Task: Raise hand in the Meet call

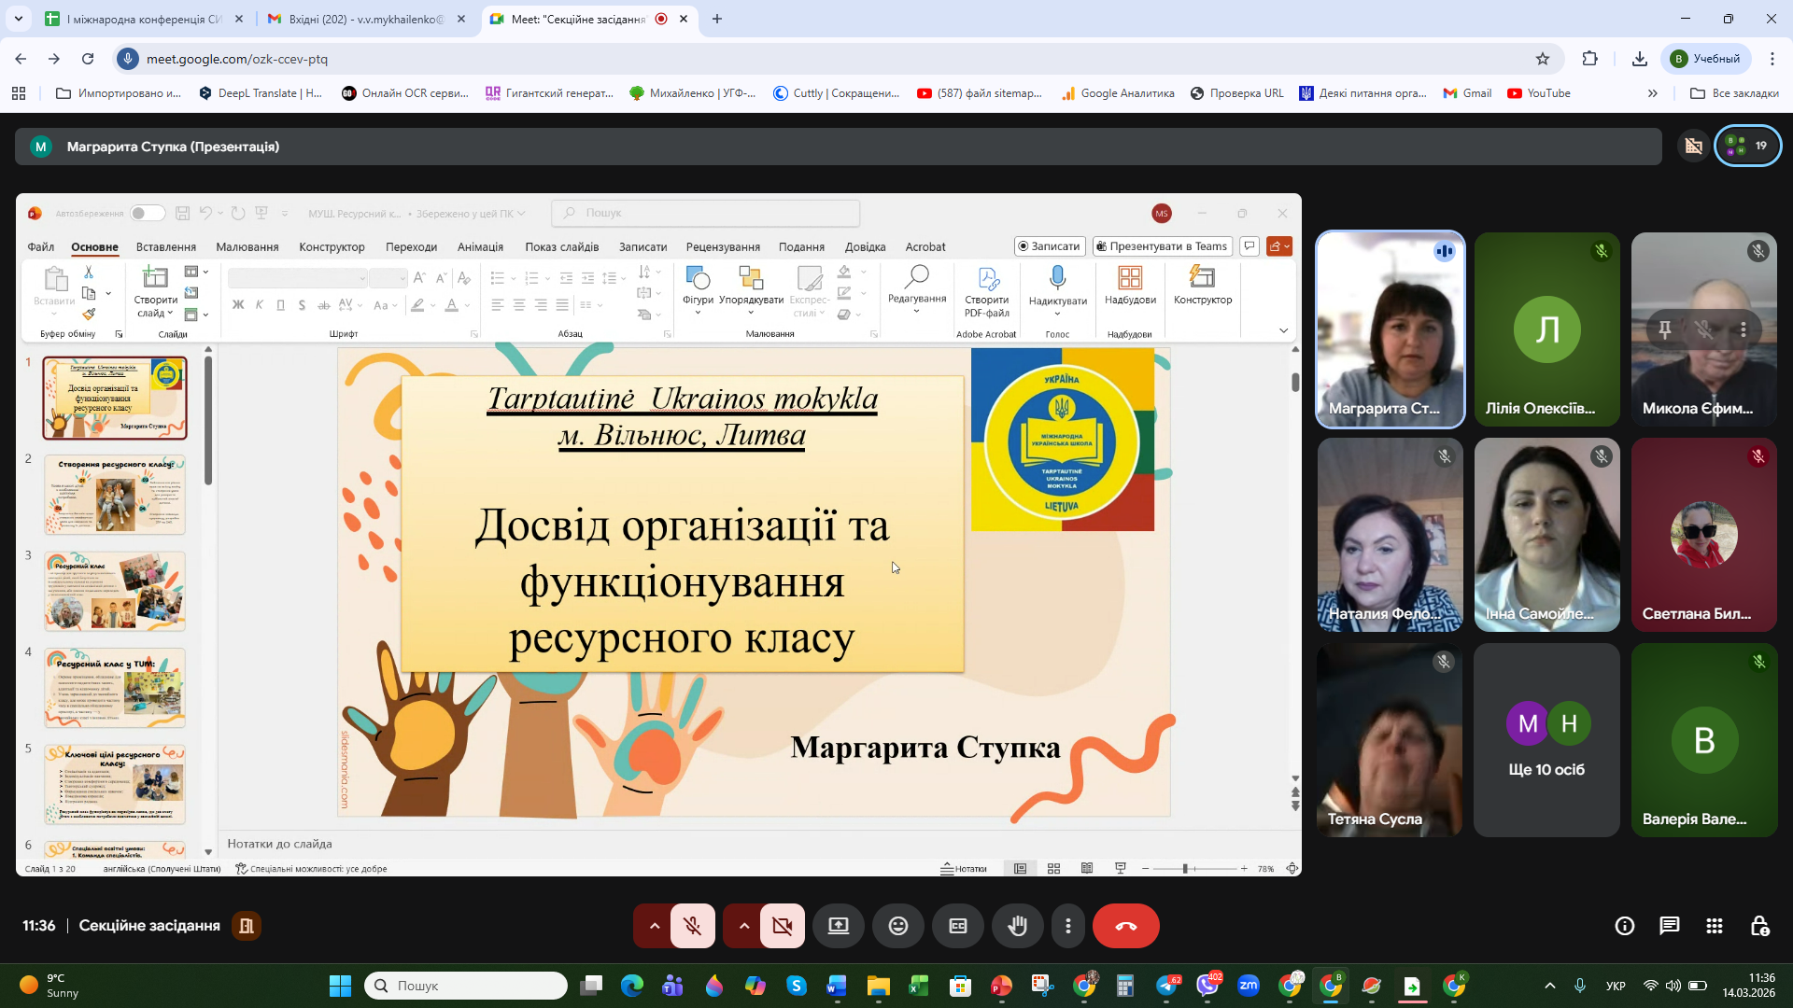Action: [1018, 926]
